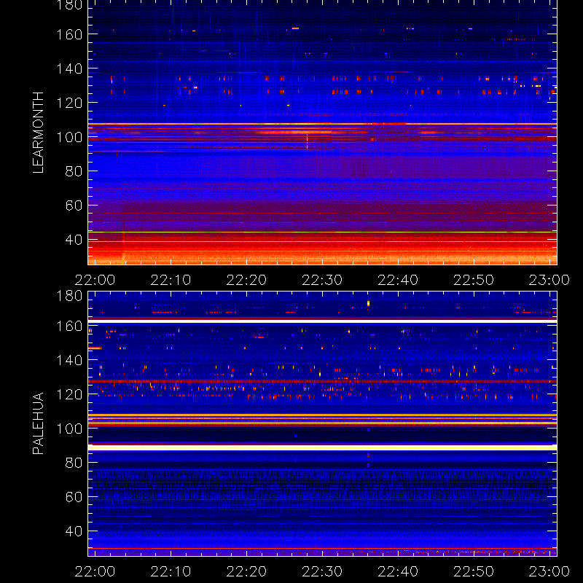Select the 160 frequency label on PALEHUA axis
The height and width of the screenshot is (583, 583).
point(69,326)
